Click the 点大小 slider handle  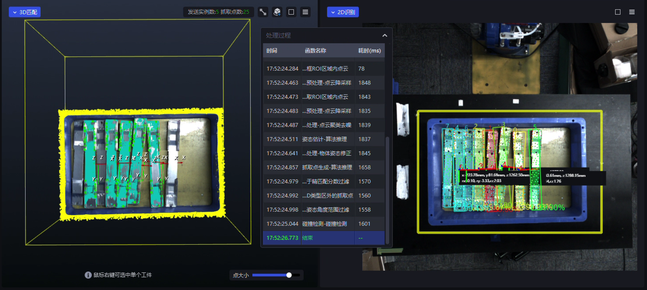[x=289, y=275]
